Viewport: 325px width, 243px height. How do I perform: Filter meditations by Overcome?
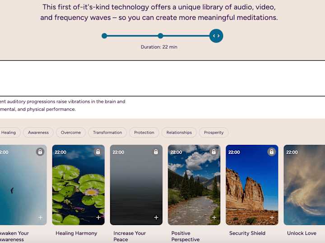[71, 132]
